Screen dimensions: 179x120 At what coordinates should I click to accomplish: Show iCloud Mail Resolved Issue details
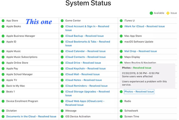pyautogui.click(x=82, y=74)
